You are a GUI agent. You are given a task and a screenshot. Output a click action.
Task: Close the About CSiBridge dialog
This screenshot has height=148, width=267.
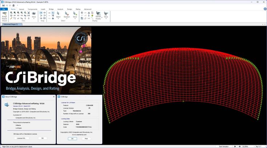click(54, 96)
